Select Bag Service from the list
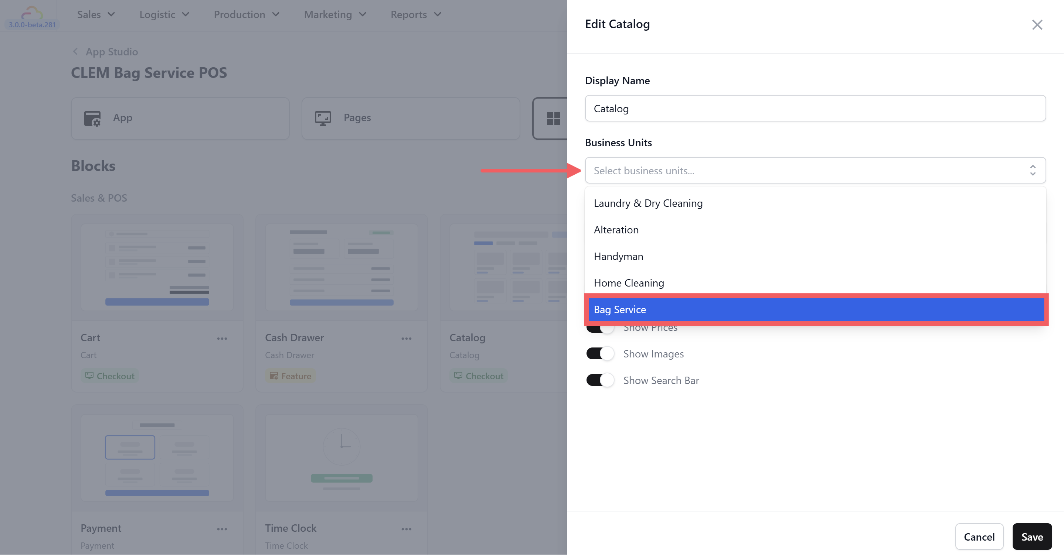Screen dimensions: 1064x555 click(x=815, y=309)
